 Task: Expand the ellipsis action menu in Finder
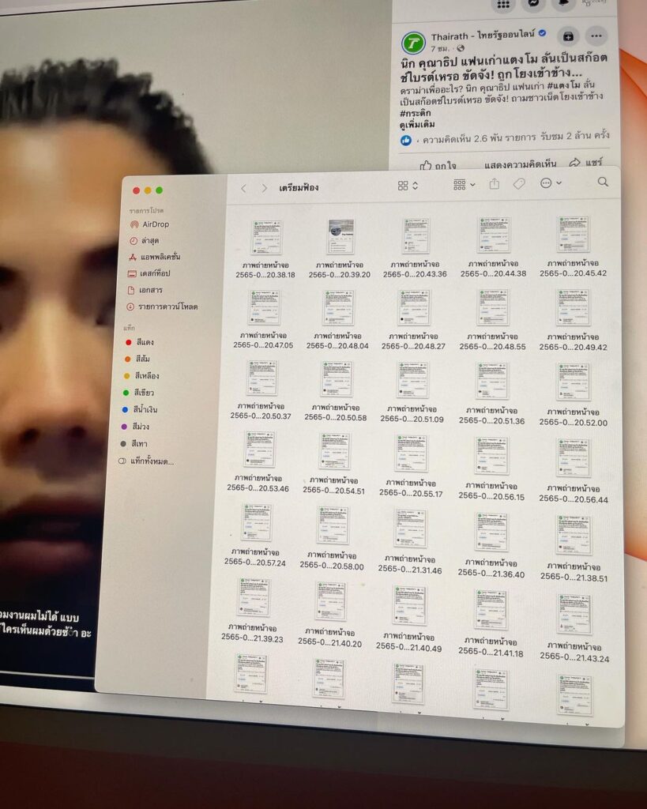pos(550,183)
